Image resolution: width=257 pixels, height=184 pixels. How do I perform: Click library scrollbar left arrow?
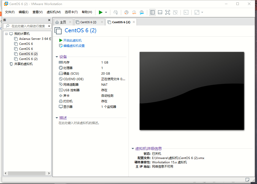click(x=6, y=173)
